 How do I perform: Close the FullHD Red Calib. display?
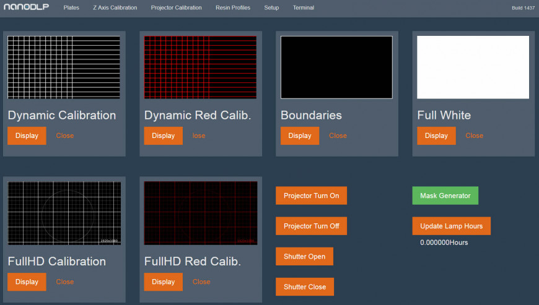point(201,281)
